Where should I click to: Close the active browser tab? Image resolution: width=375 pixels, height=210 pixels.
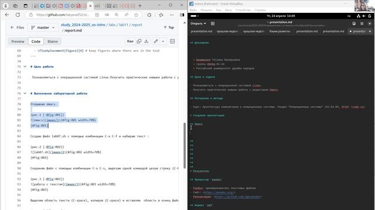(x=90, y=6)
